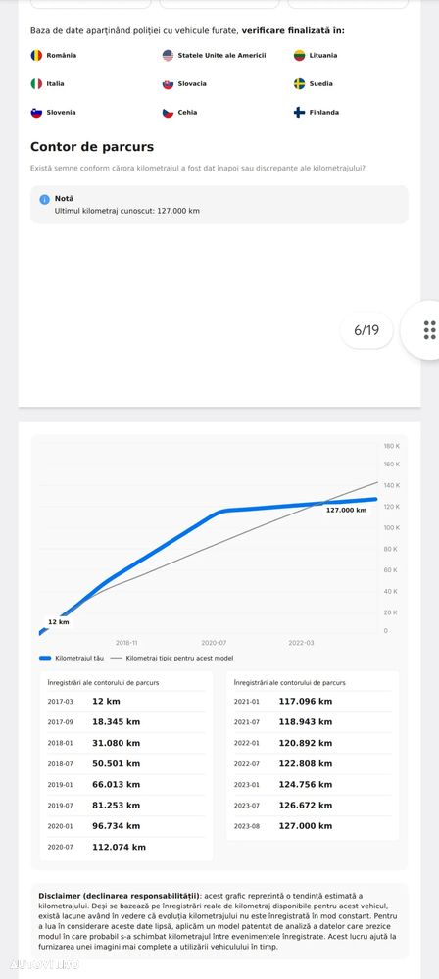Click the 124.756 km record

pos(313,784)
